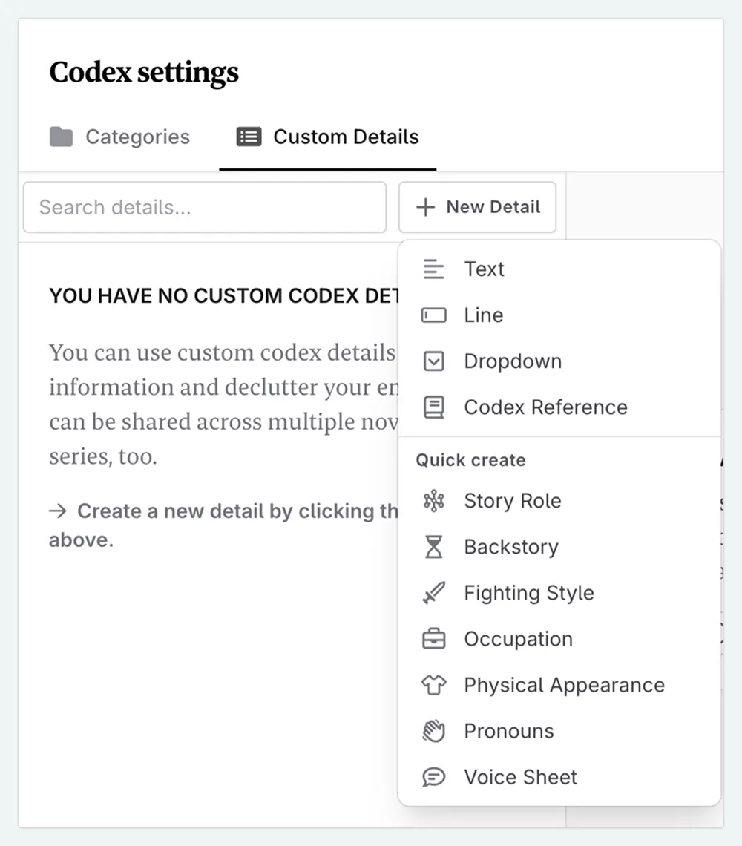The width and height of the screenshot is (742, 846).
Task: Click the Search details input field
Action: 204,207
